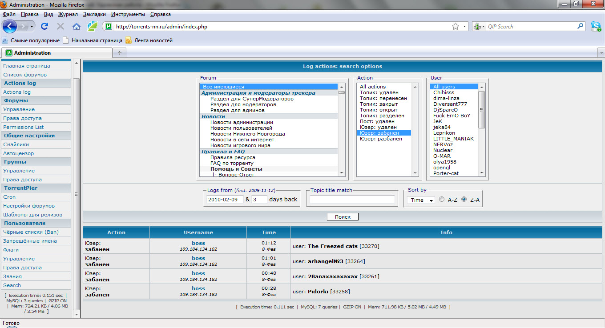605x328 pixels.
Task: Click banned user The Freezed cats entry
Action: (x=333, y=246)
